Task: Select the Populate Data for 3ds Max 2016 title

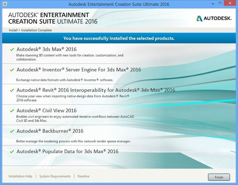Action: [x=67, y=151]
